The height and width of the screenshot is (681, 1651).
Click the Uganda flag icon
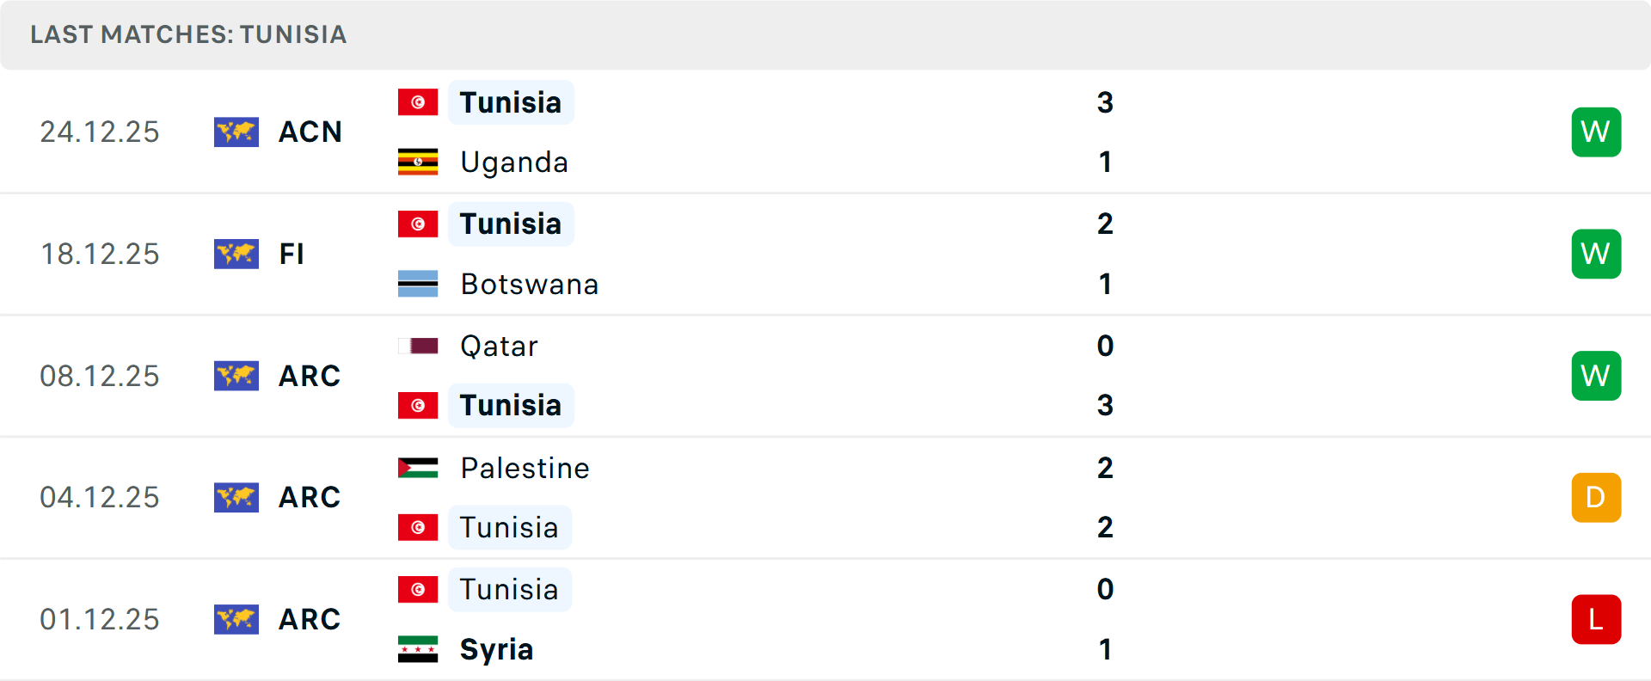coord(418,162)
